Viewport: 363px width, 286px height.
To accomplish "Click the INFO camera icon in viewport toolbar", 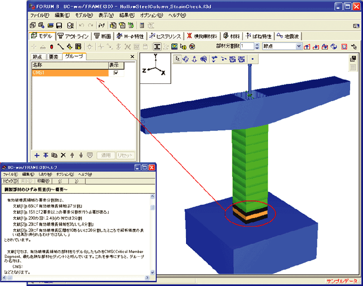I will click(x=232, y=59).
